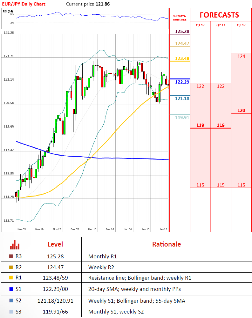
Task: Click the Support & Resistance column header
Action: [x=180, y=18]
